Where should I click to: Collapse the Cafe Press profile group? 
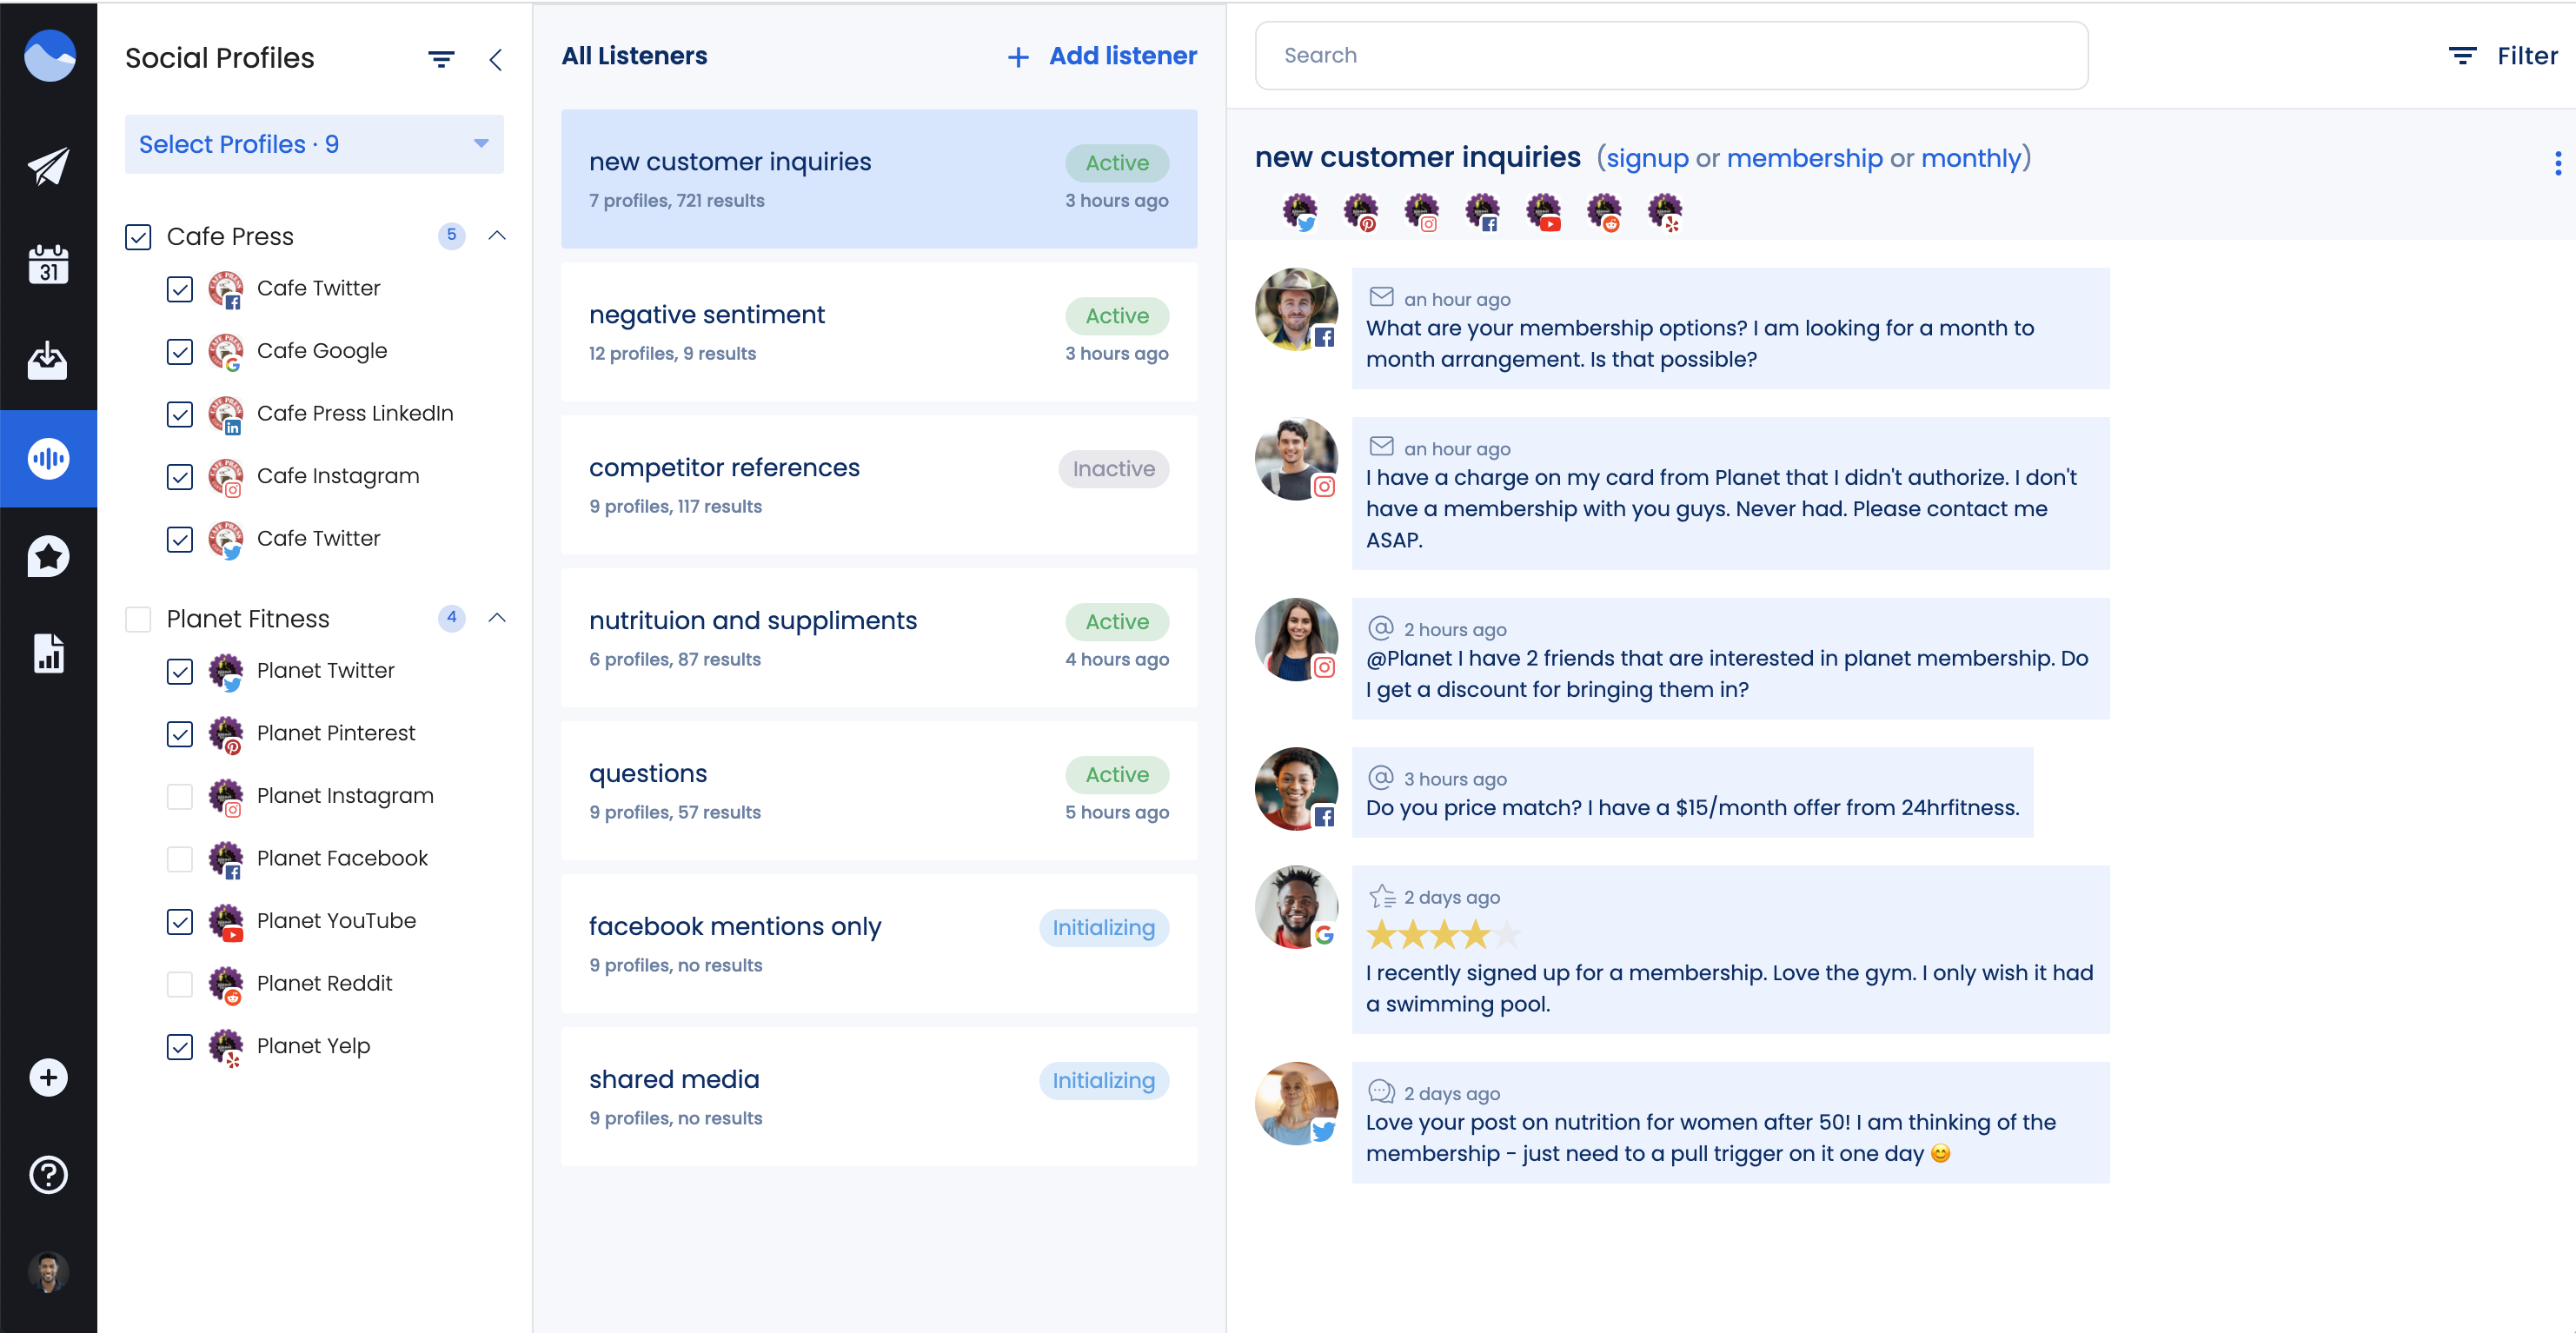click(x=497, y=236)
